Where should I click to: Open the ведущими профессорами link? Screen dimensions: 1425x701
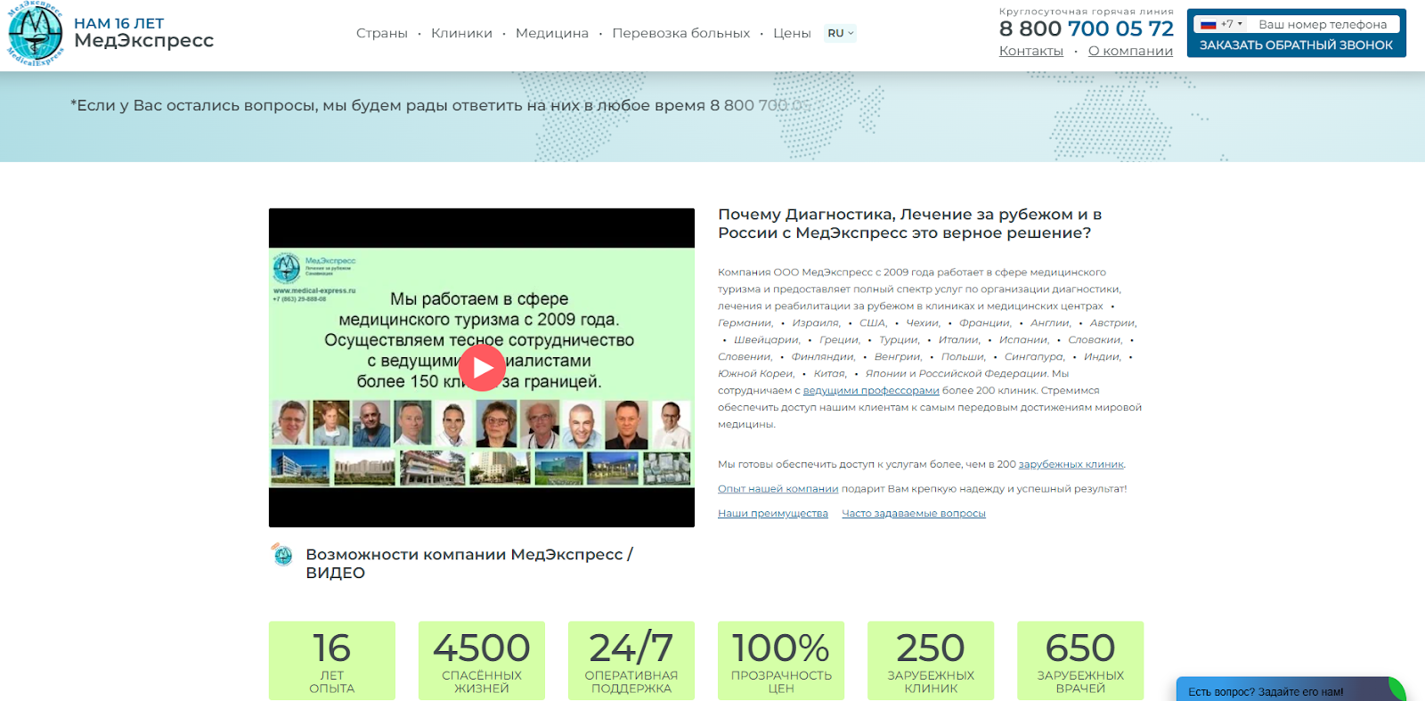click(871, 390)
